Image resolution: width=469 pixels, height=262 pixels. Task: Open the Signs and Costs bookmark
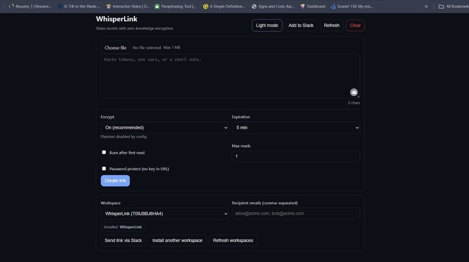coord(273,6)
